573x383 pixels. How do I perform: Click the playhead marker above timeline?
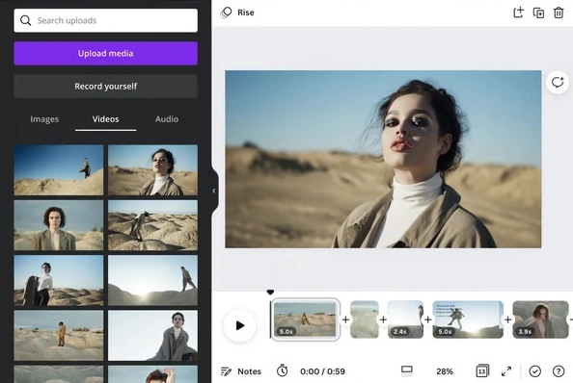point(270,293)
